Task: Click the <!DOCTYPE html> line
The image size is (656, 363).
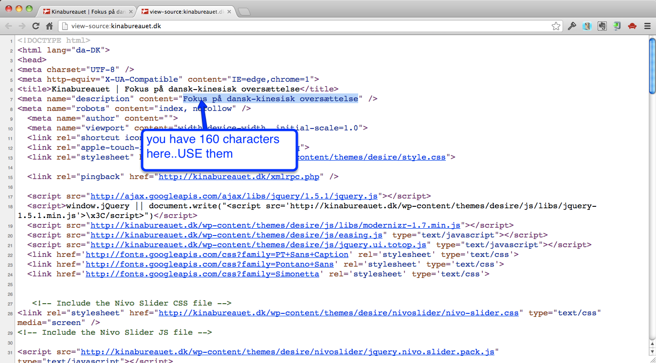Action: 54,40
